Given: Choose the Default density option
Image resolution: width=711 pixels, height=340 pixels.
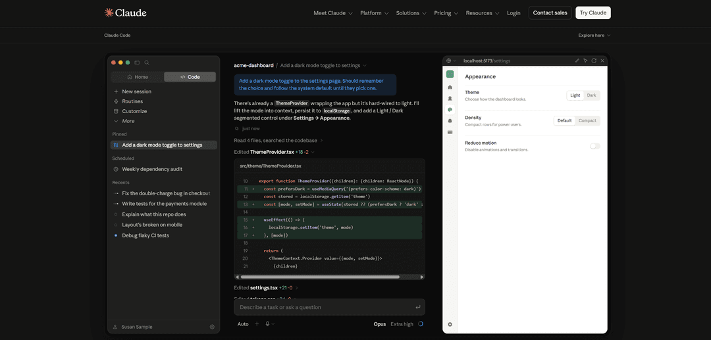Looking at the screenshot, I should click(x=565, y=121).
